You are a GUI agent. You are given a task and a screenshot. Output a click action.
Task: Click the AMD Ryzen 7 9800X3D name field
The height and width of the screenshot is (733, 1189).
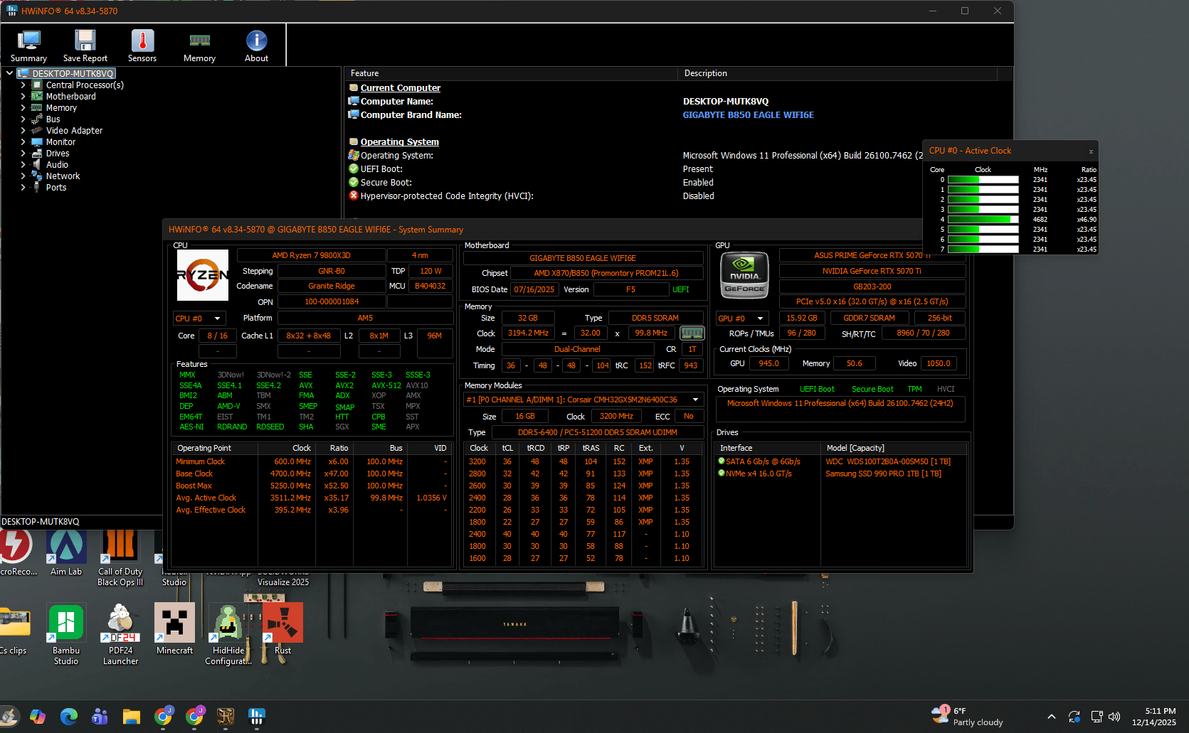pyautogui.click(x=311, y=255)
